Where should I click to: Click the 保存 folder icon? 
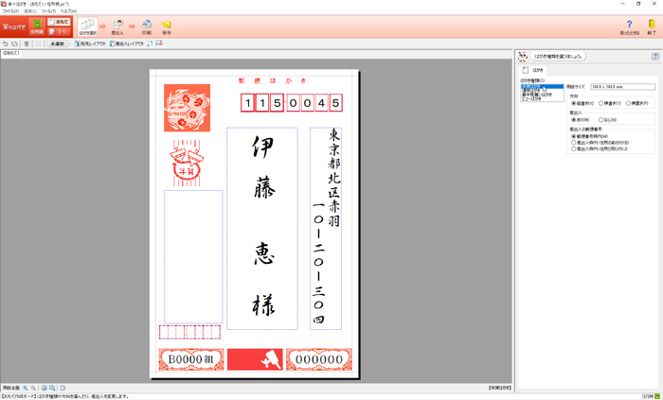tap(167, 26)
